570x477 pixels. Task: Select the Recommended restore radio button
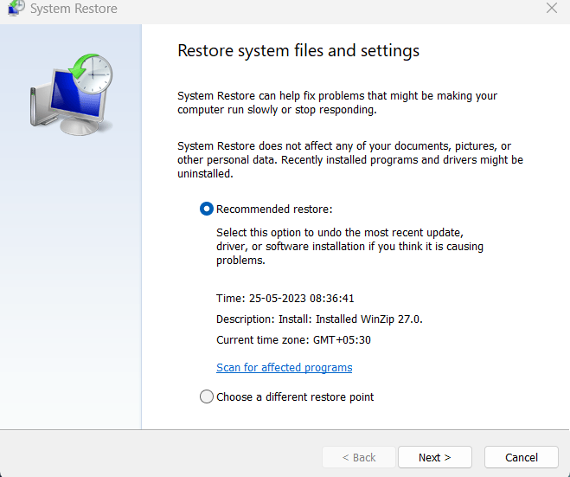[207, 209]
